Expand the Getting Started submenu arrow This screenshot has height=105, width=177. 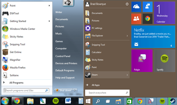(x=49, y=21)
